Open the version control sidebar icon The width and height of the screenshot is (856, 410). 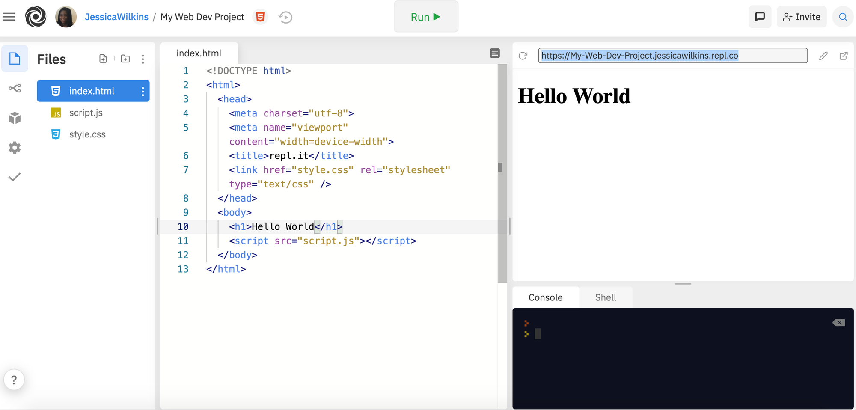point(15,89)
